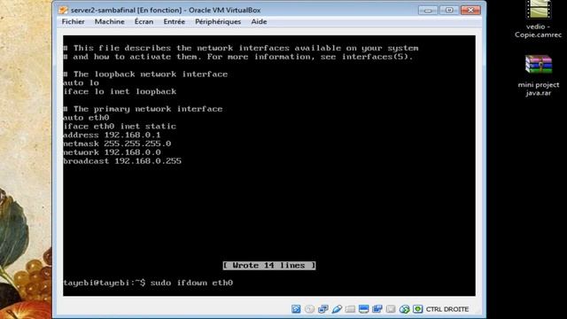Viewport: 567px width, 319px height.
Task: Click the green mouse integration status icon
Action: coord(404,309)
